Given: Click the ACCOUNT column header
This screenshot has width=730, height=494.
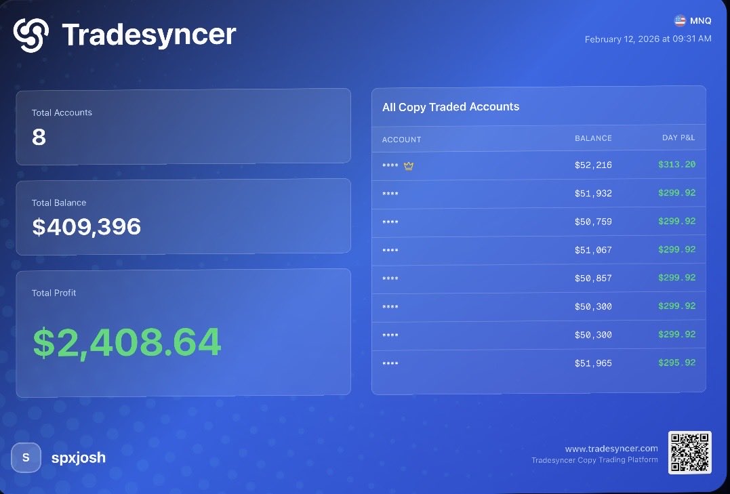Looking at the screenshot, I should click(x=402, y=140).
